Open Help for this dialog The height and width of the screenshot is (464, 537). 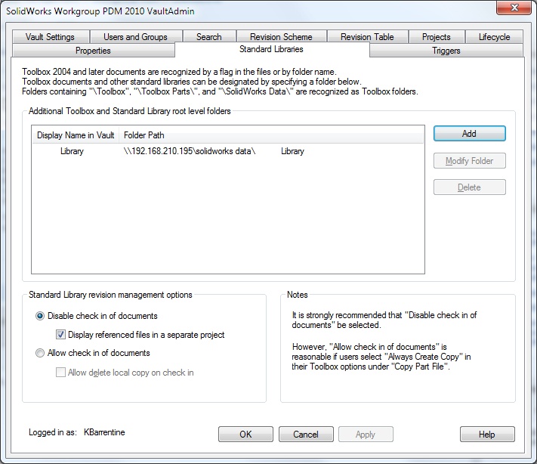(x=487, y=435)
